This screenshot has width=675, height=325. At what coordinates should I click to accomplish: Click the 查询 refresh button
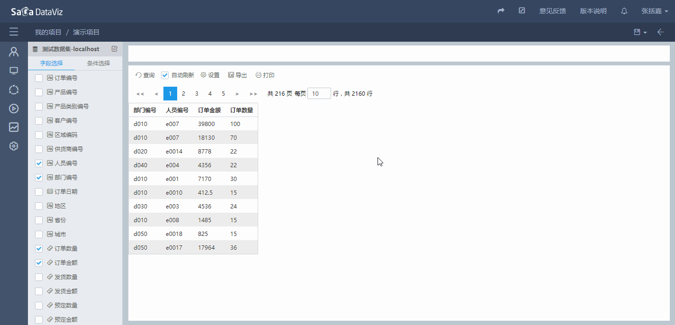[x=145, y=75]
